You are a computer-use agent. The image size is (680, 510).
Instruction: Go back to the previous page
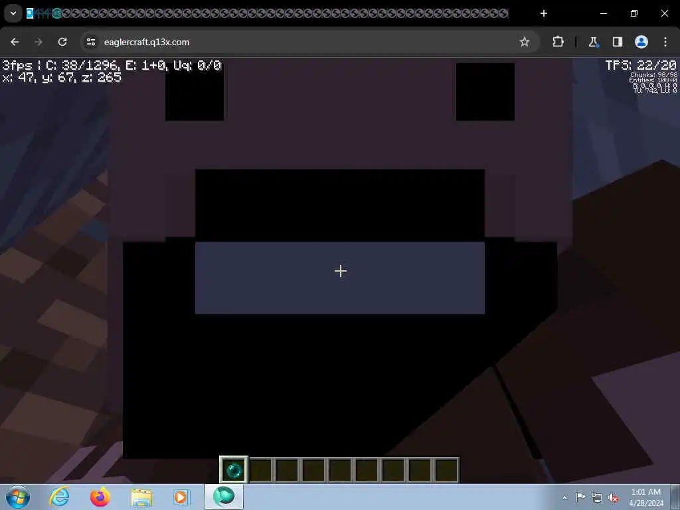pos(15,42)
